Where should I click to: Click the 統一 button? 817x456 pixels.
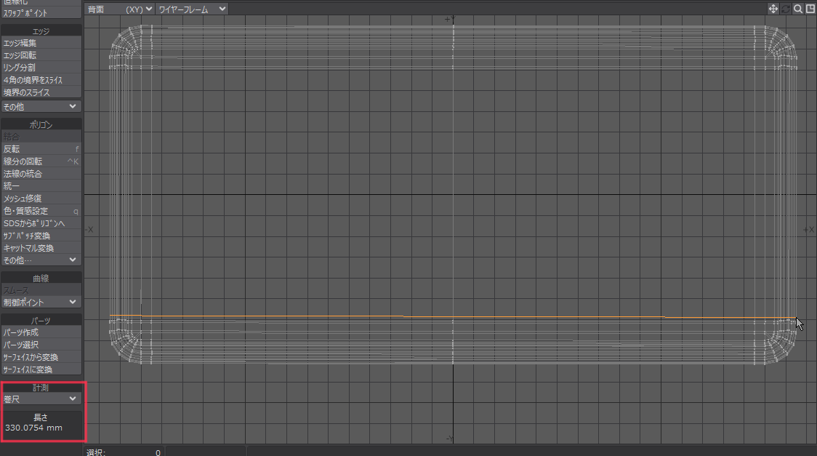tap(41, 186)
